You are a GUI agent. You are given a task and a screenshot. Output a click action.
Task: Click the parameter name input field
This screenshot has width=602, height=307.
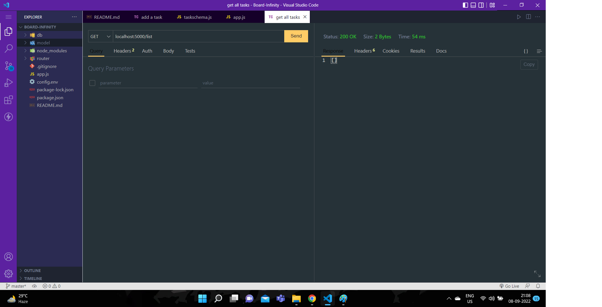point(148,83)
